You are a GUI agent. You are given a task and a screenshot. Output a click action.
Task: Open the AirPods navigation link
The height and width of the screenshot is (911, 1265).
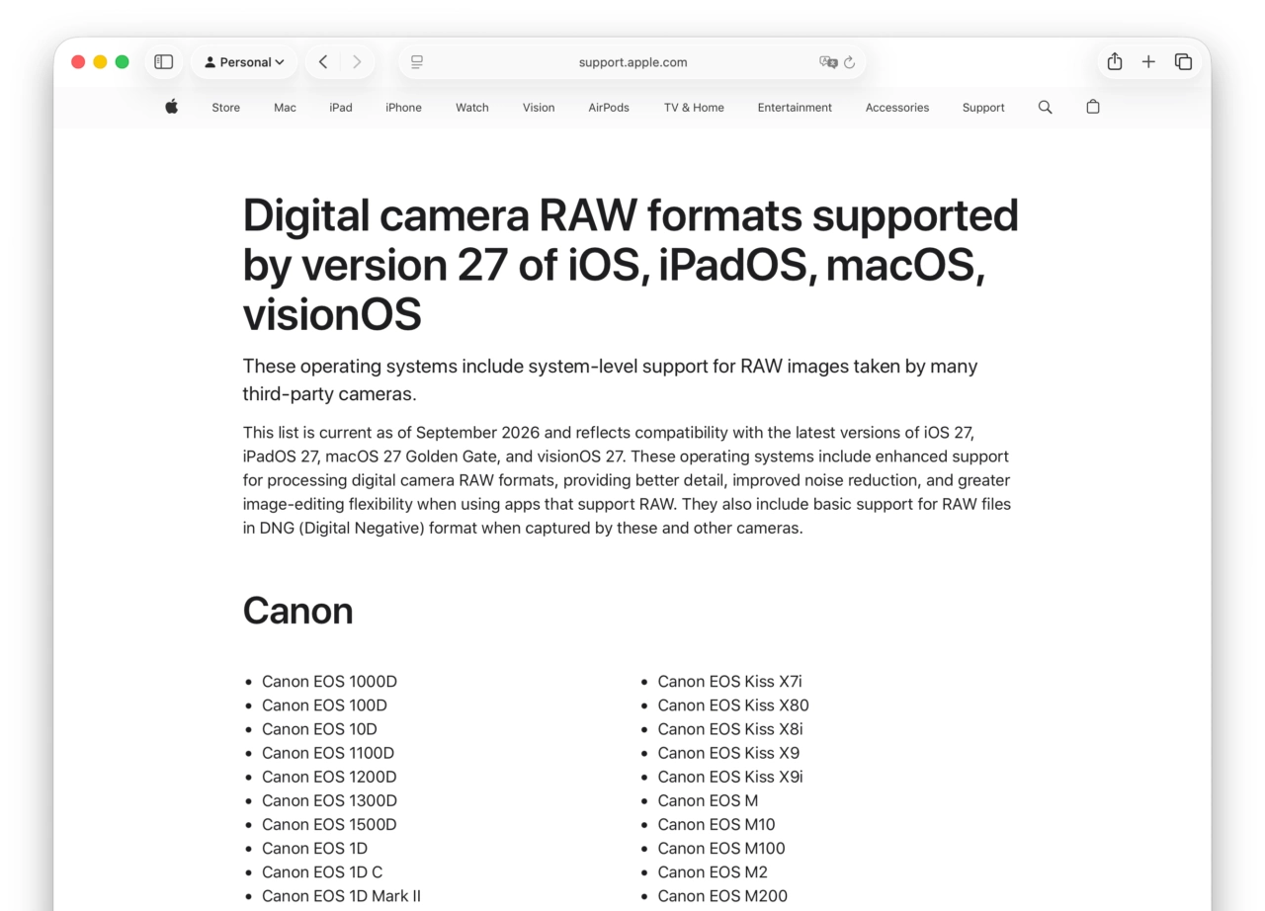[x=609, y=108]
